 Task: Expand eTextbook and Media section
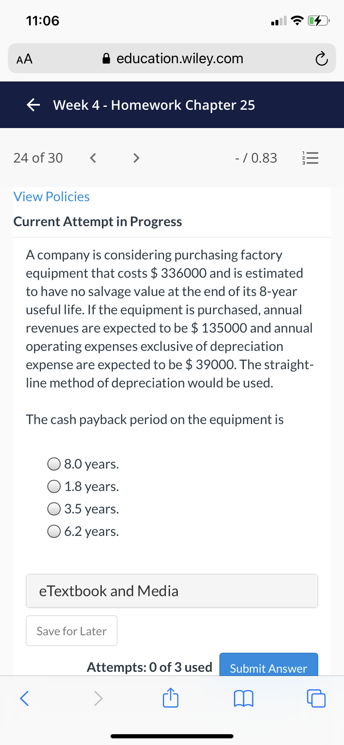(172, 591)
